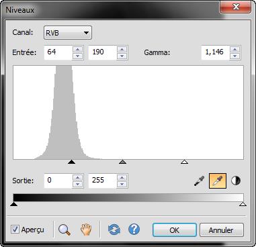Click the auto contrast half-circle icon
The width and height of the screenshot is (256, 247).
click(x=236, y=181)
